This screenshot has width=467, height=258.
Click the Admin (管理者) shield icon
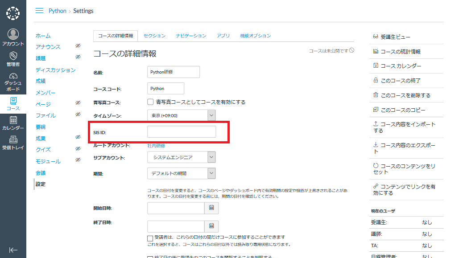13,59
